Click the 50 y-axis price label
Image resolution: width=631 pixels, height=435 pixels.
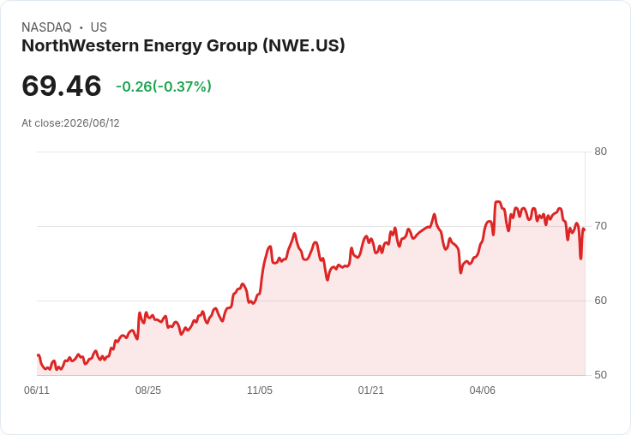600,375
